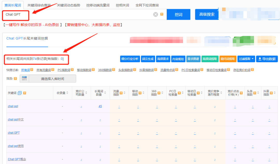
Task: Open the chat gpt中文 keyword link
Action: (16, 119)
